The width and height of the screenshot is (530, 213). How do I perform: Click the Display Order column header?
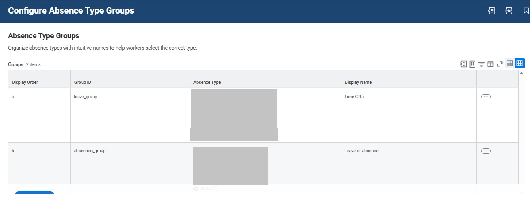pos(25,82)
